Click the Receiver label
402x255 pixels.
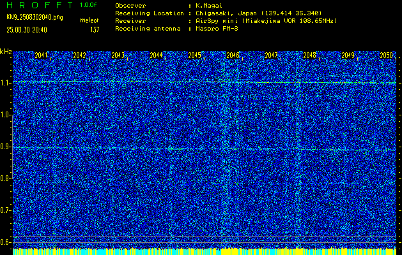(130, 21)
